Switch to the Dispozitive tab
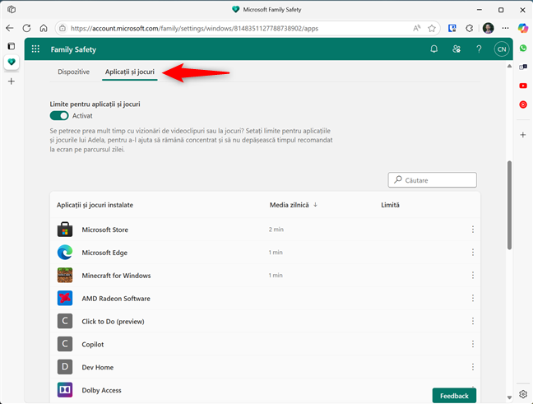The image size is (533, 404). pyautogui.click(x=74, y=72)
